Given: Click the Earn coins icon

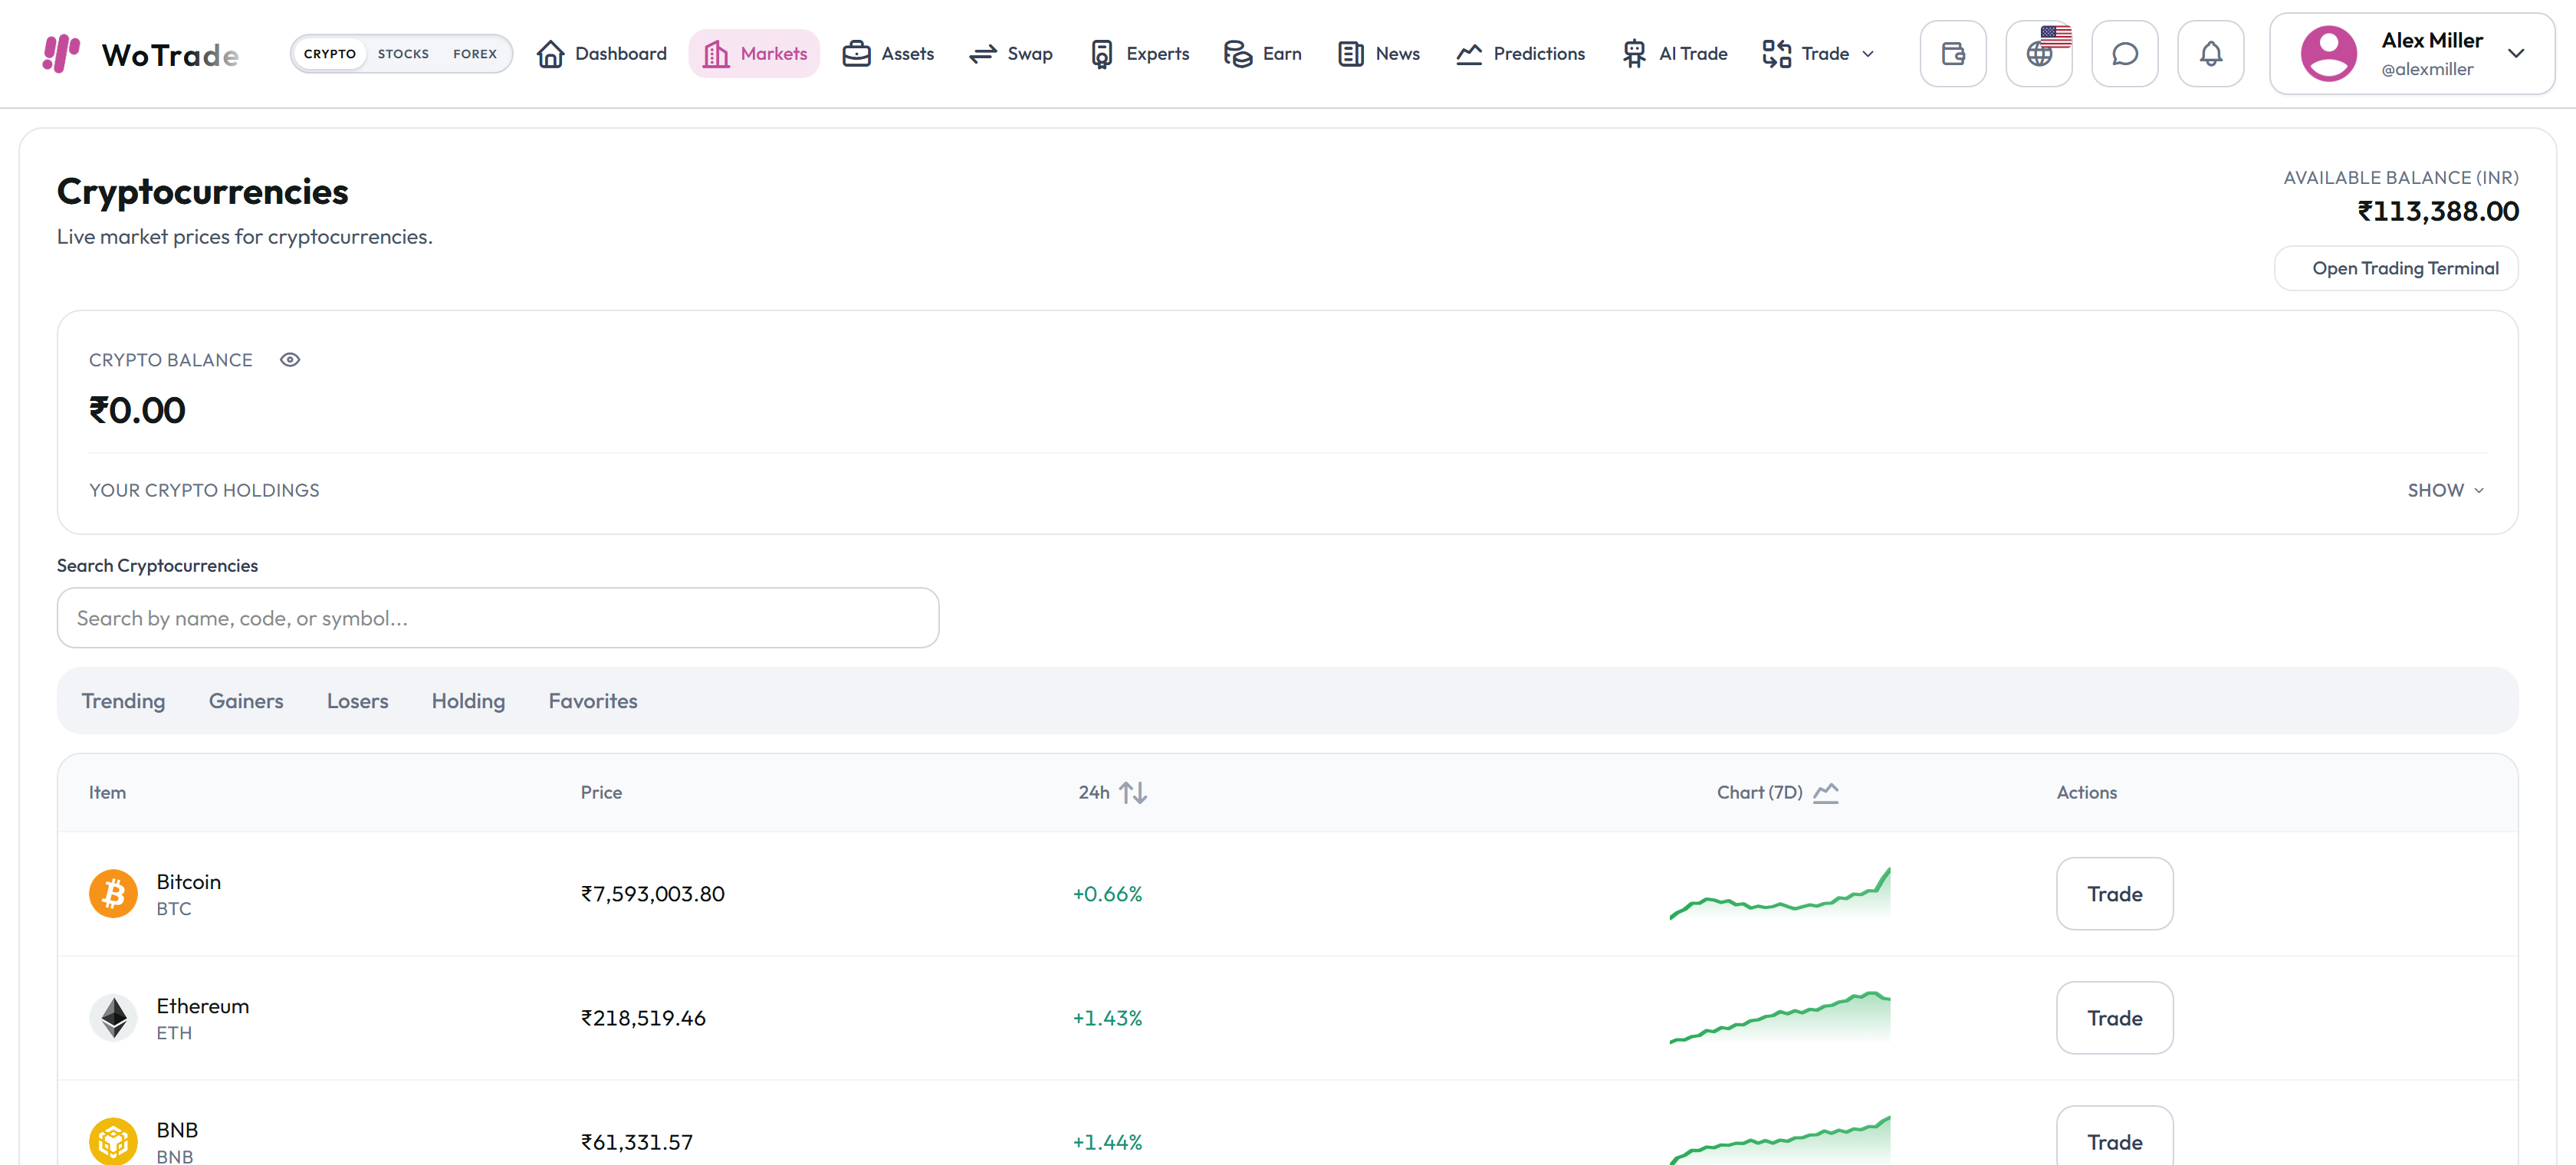Looking at the screenshot, I should click(x=1238, y=54).
